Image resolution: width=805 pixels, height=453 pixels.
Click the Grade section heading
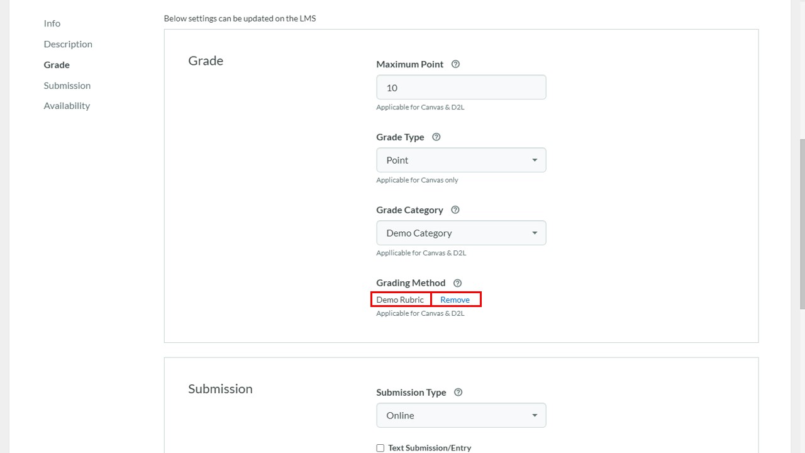206,61
